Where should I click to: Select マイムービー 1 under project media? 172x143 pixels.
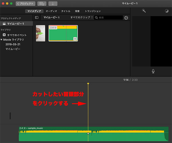coord(15,23)
